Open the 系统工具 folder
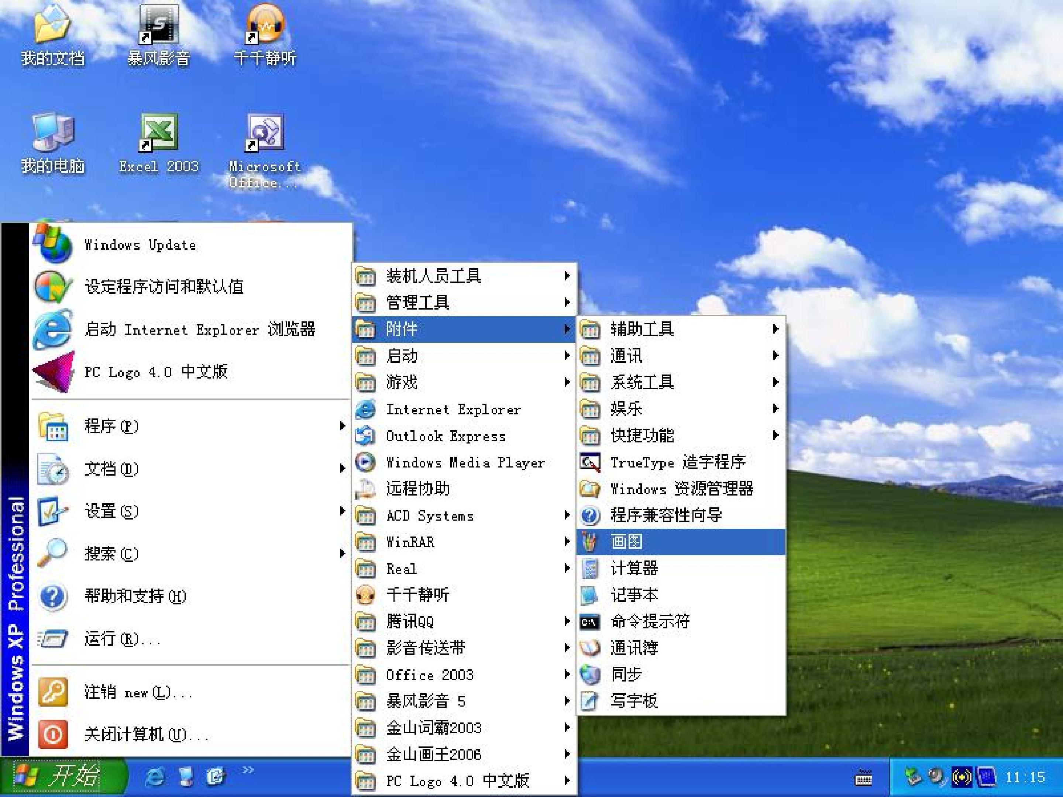Screen dimensions: 1063x797 681,382
